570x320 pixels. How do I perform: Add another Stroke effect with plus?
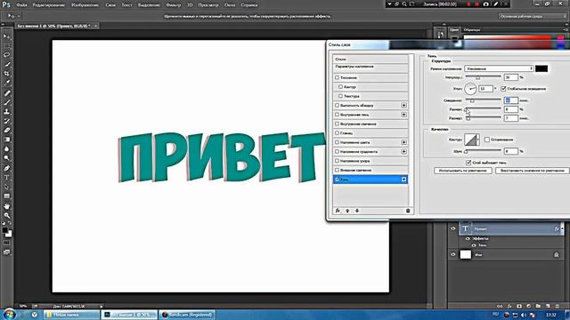click(x=403, y=105)
